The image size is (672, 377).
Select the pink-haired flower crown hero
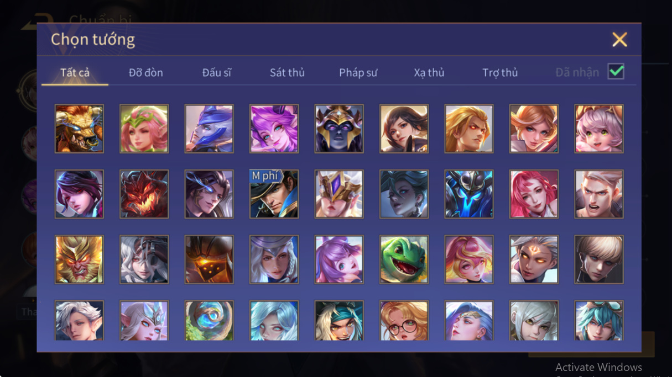(144, 129)
